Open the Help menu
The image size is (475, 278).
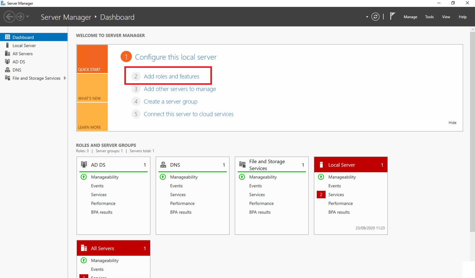pyautogui.click(x=462, y=17)
